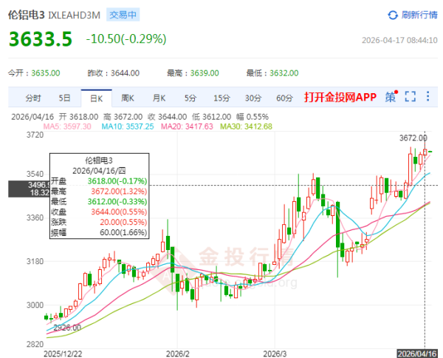Switch to the 5日 tab
The width and height of the screenshot is (443, 358).
64,98
